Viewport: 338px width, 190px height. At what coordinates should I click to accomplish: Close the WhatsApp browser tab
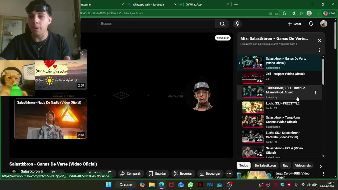pyautogui.click(x=228, y=4)
